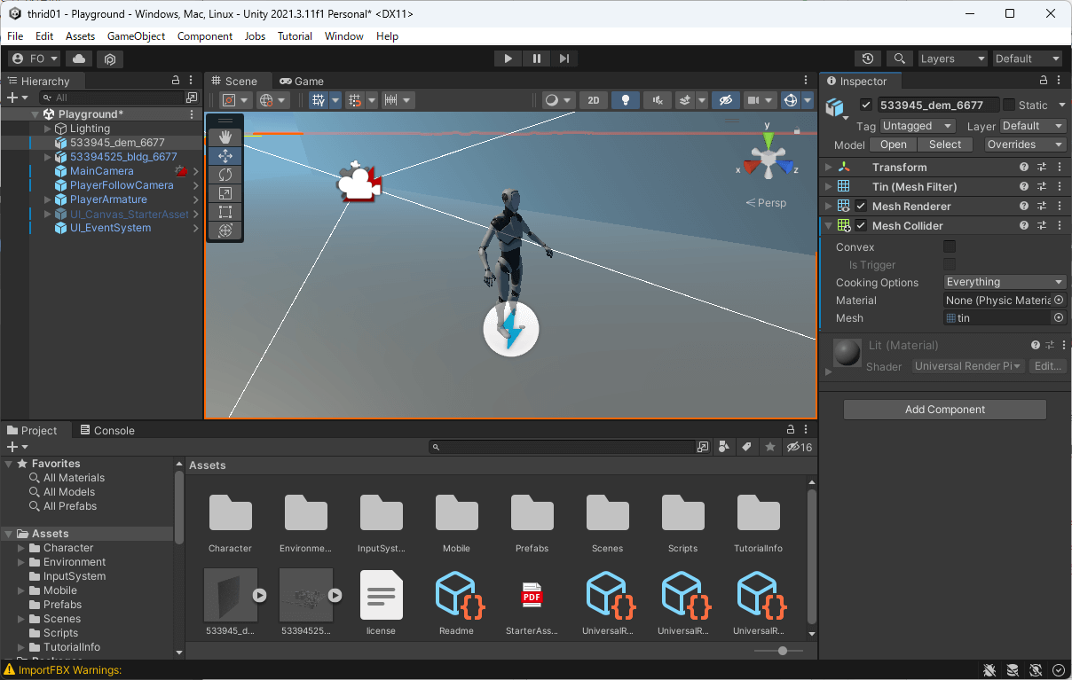Select the Hand (view) tool
This screenshot has height=680, width=1072.
[x=225, y=137]
